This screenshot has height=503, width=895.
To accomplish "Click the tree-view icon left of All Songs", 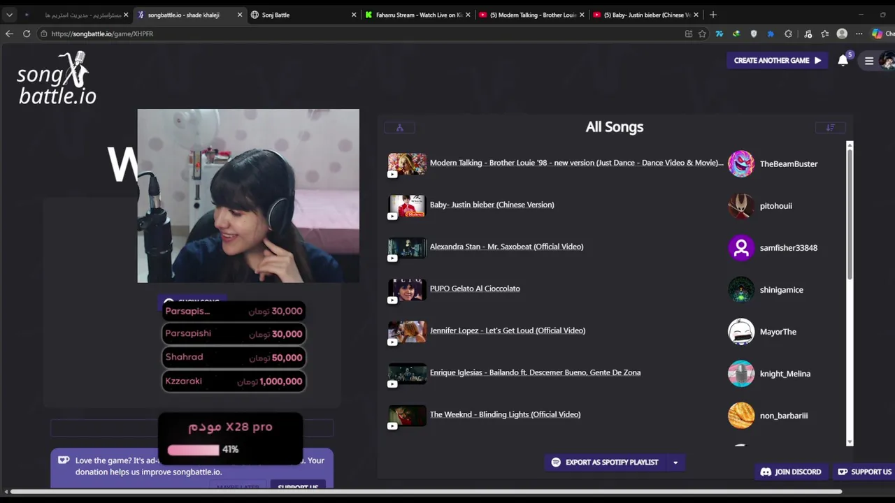I will coord(400,127).
